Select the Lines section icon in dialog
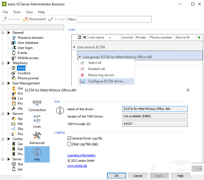204x180 pixels. (x=37, y=118)
